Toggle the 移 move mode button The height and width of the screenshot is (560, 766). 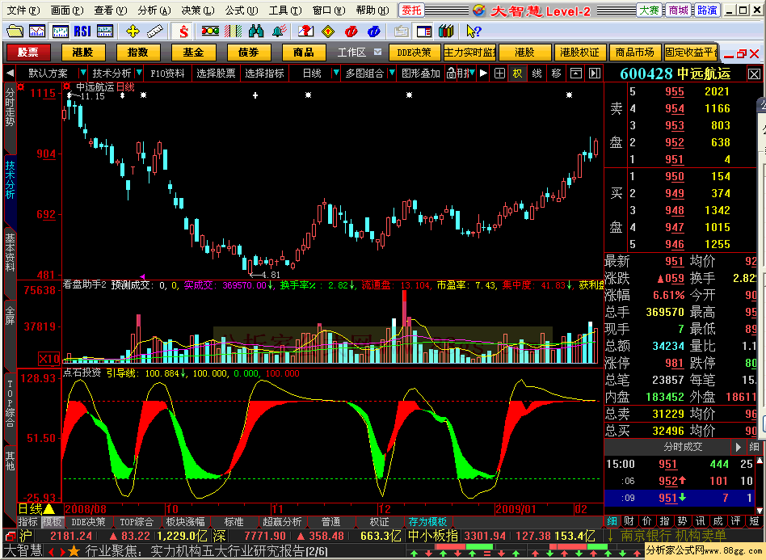click(x=556, y=74)
